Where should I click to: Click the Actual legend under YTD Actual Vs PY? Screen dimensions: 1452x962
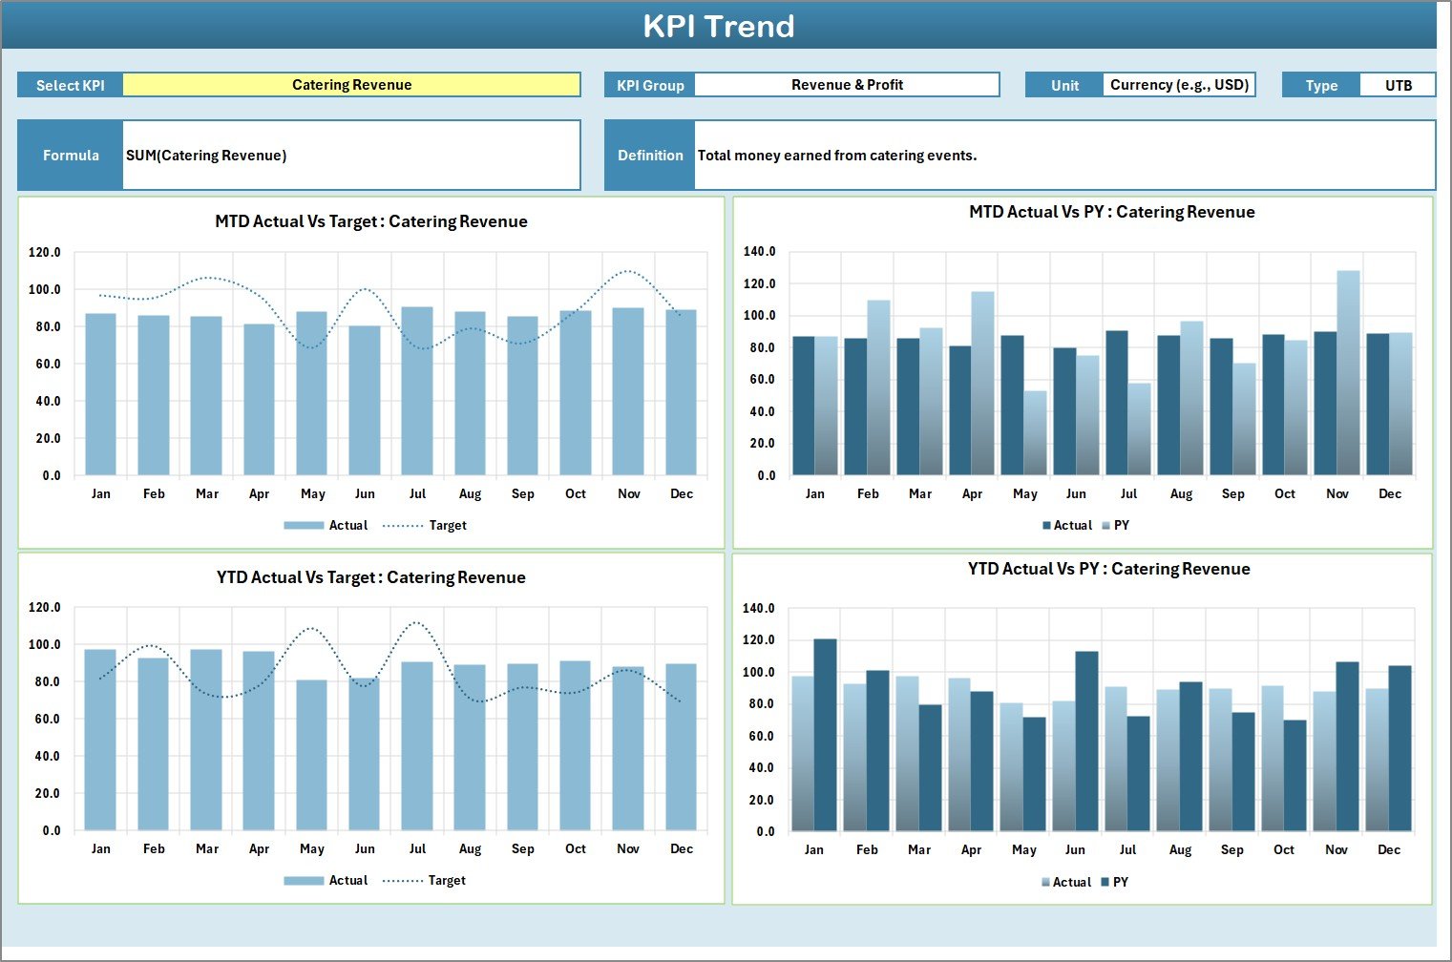click(x=1072, y=882)
